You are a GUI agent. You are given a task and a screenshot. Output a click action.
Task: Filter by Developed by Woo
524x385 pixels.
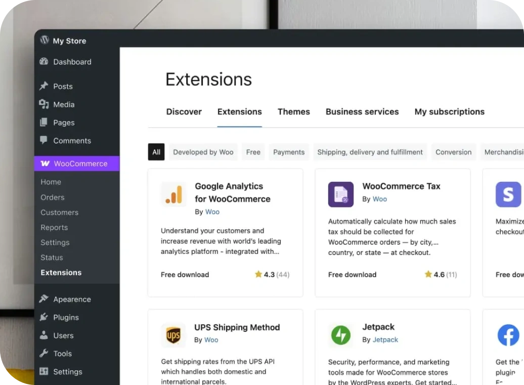point(203,152)
